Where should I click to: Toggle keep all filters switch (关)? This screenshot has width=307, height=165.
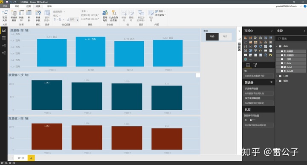click(x=252, y=120)
